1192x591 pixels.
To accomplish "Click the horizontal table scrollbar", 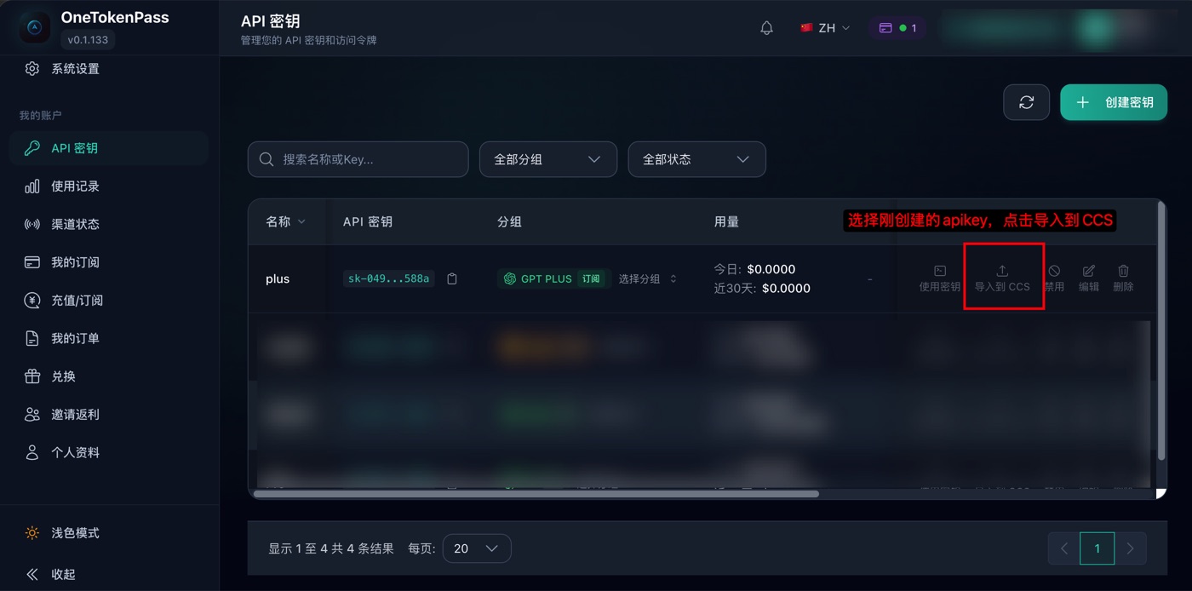I will coord(536,493).
